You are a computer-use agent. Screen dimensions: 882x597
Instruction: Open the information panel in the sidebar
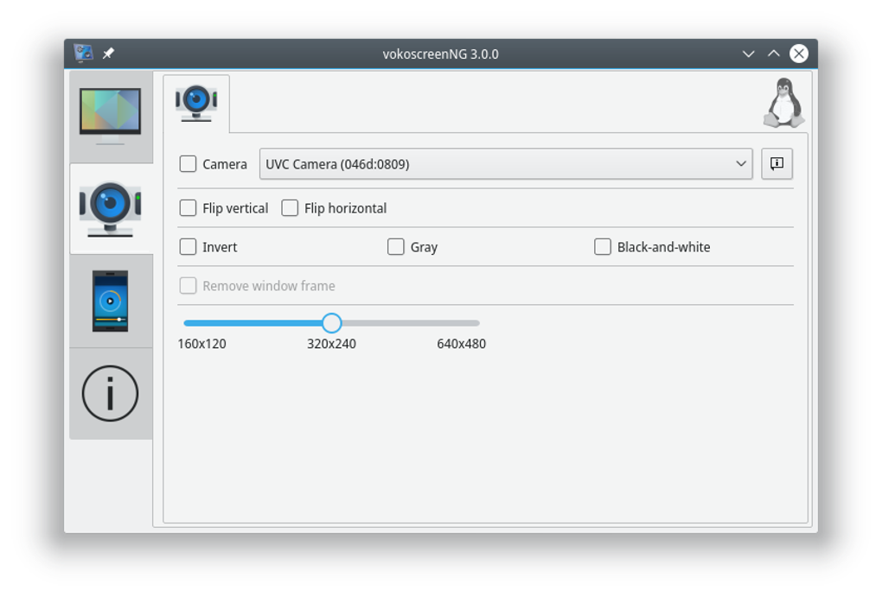tap(112, 391)
